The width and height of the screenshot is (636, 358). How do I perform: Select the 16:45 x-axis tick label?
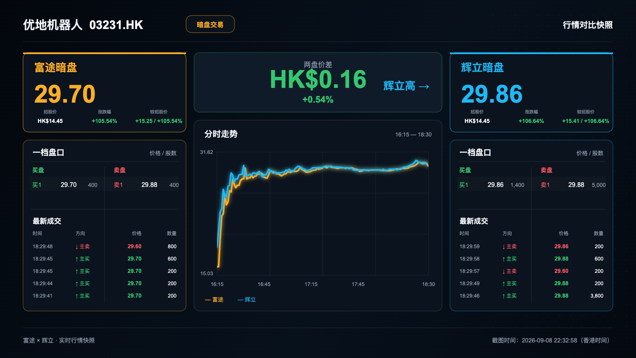pyautogui.click(x=264, y=284)
